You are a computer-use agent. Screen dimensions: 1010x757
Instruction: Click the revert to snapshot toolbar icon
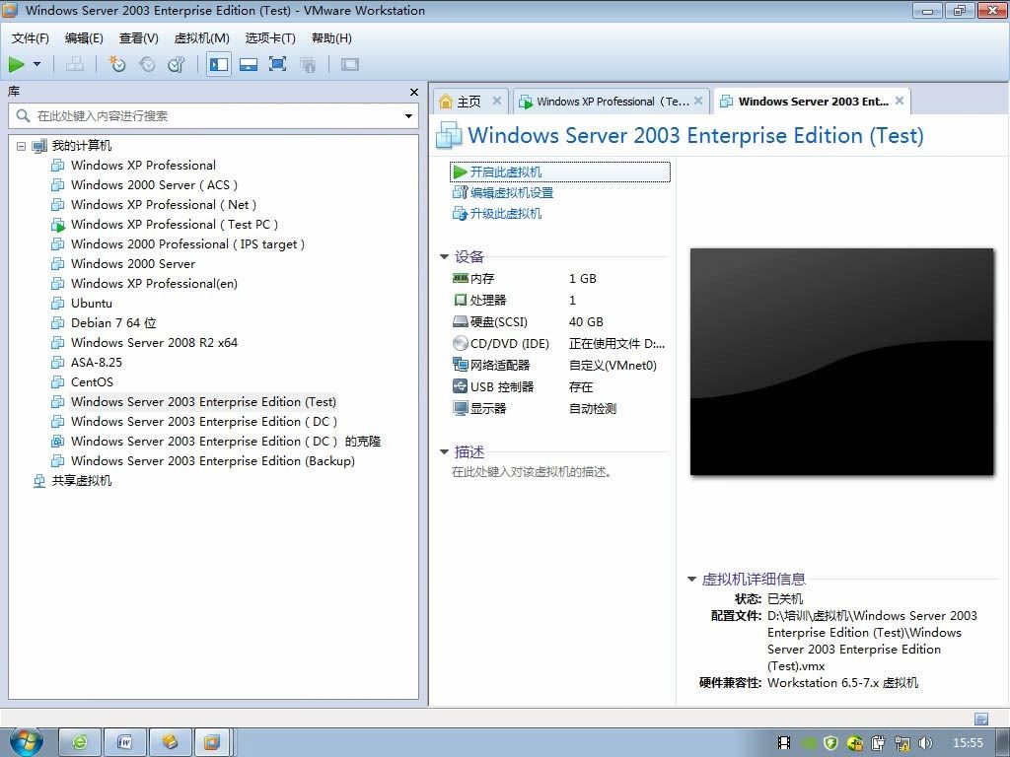click(x=147, y=64)
